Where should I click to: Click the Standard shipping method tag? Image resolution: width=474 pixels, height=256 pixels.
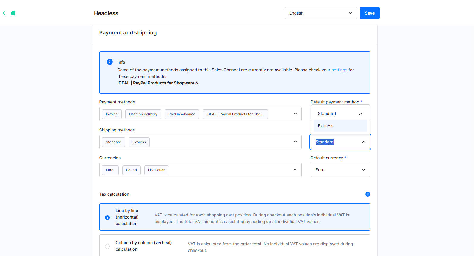click(113, 142)
